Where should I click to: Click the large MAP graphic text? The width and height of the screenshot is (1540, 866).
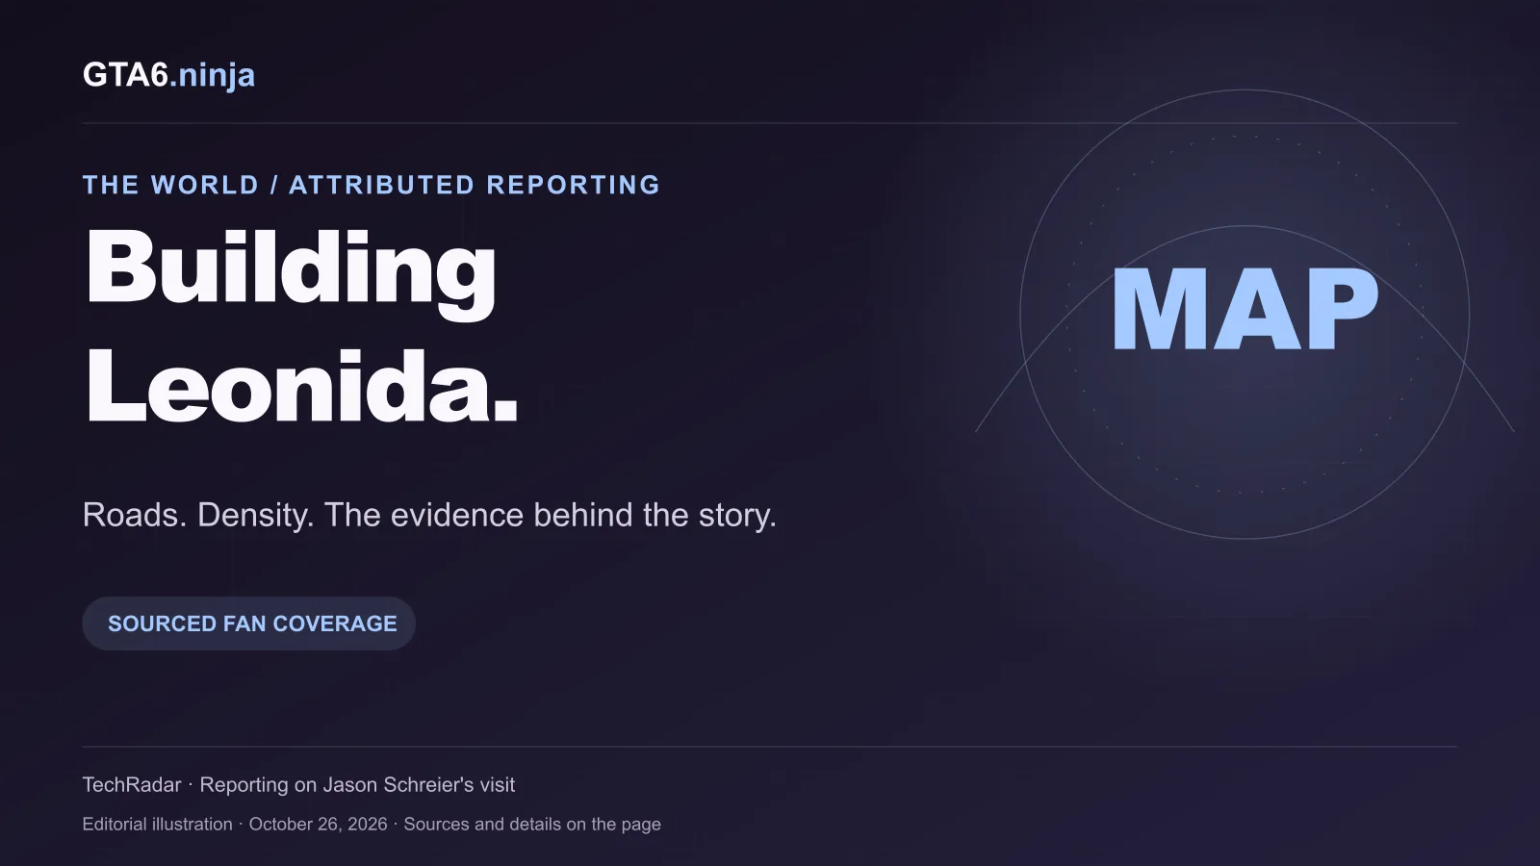(x=1245, y=310)
